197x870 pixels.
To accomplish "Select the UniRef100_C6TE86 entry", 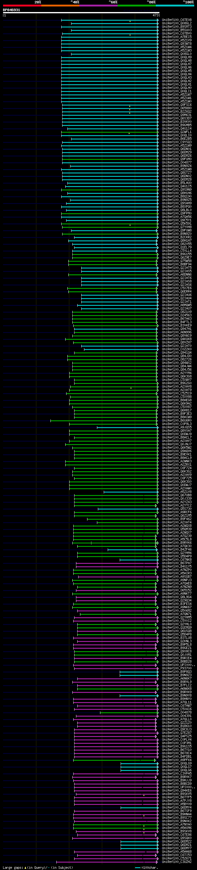I will click(177, 835).
